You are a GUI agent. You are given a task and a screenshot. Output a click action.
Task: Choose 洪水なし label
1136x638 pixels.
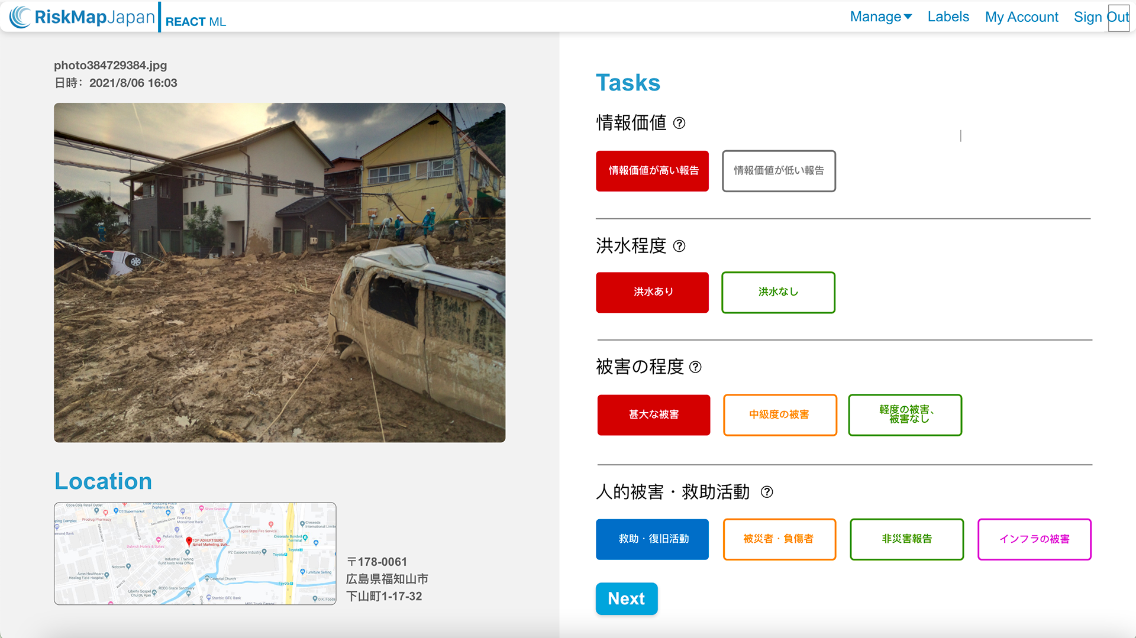[778, 292]
